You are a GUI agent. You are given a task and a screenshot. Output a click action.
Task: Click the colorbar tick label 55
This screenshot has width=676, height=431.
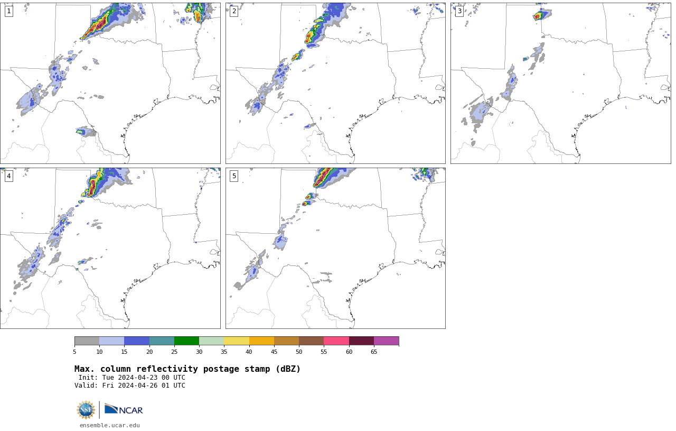[x=324, y=352]
